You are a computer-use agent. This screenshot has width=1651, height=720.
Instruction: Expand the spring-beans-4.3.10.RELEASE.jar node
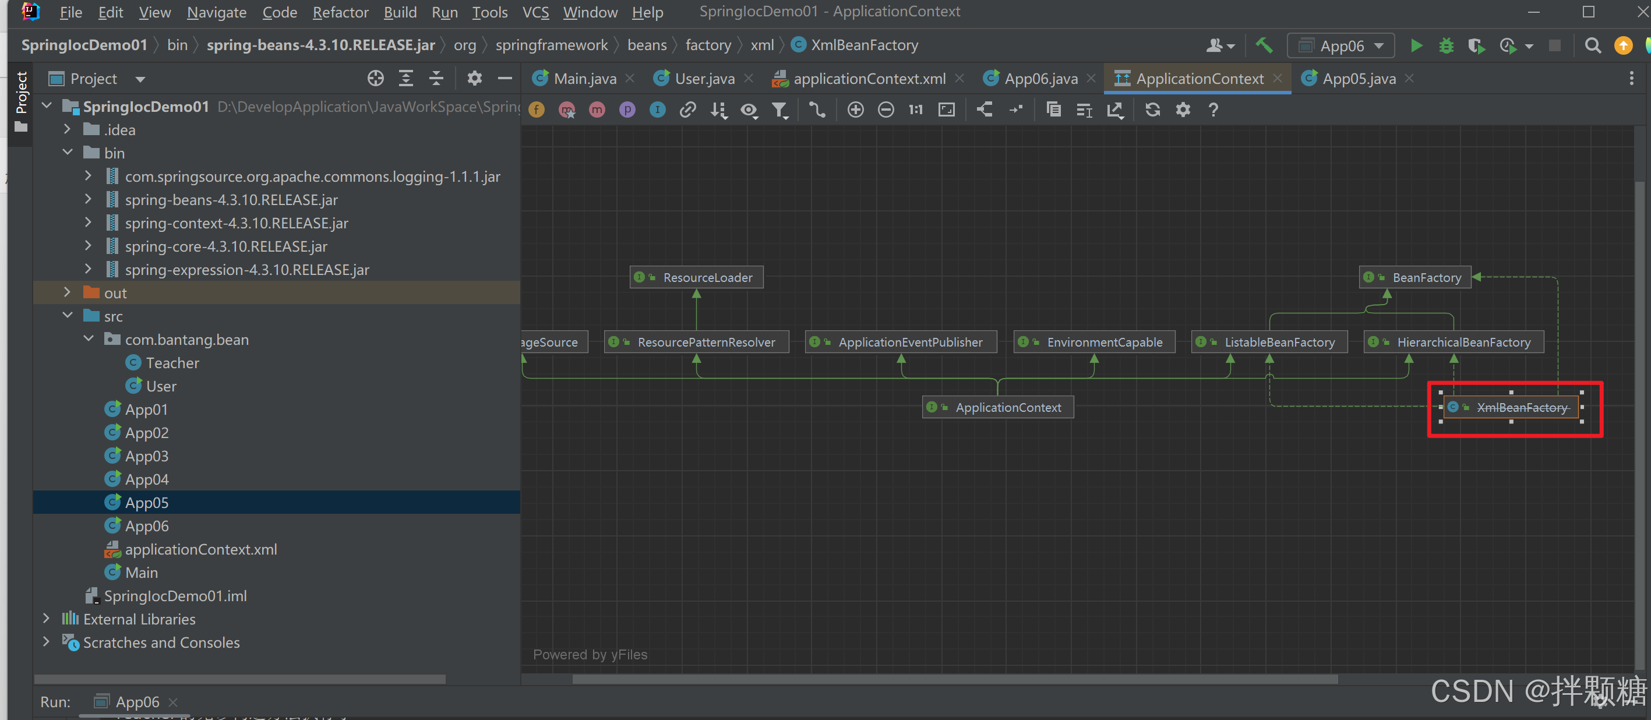pyautogui.click(x=88, y=199)
